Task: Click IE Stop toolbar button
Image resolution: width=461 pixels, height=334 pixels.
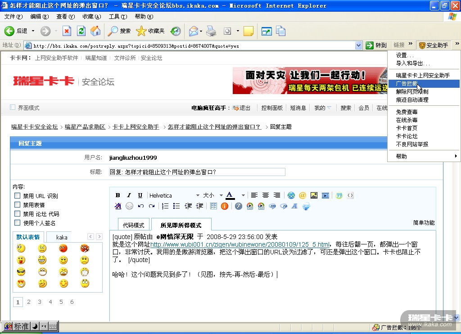Action: pyautogui.click(x=67, y=31)
